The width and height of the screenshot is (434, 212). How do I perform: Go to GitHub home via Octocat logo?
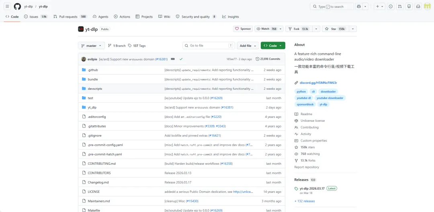(x=17, y=6)
